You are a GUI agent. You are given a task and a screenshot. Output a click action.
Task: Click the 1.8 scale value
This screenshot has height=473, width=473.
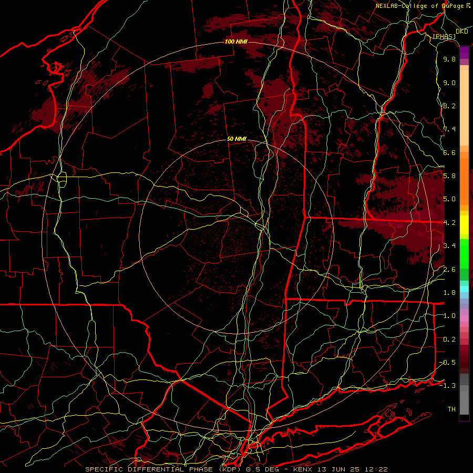[449, 293]
